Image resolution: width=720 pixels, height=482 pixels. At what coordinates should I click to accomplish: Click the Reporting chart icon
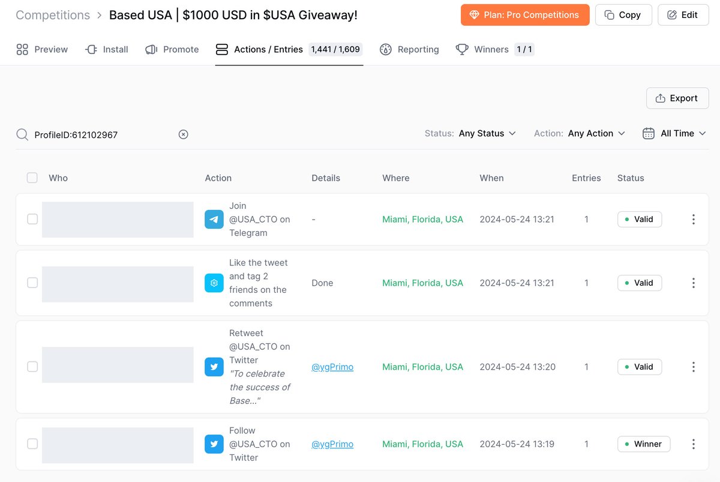[386, 49]
